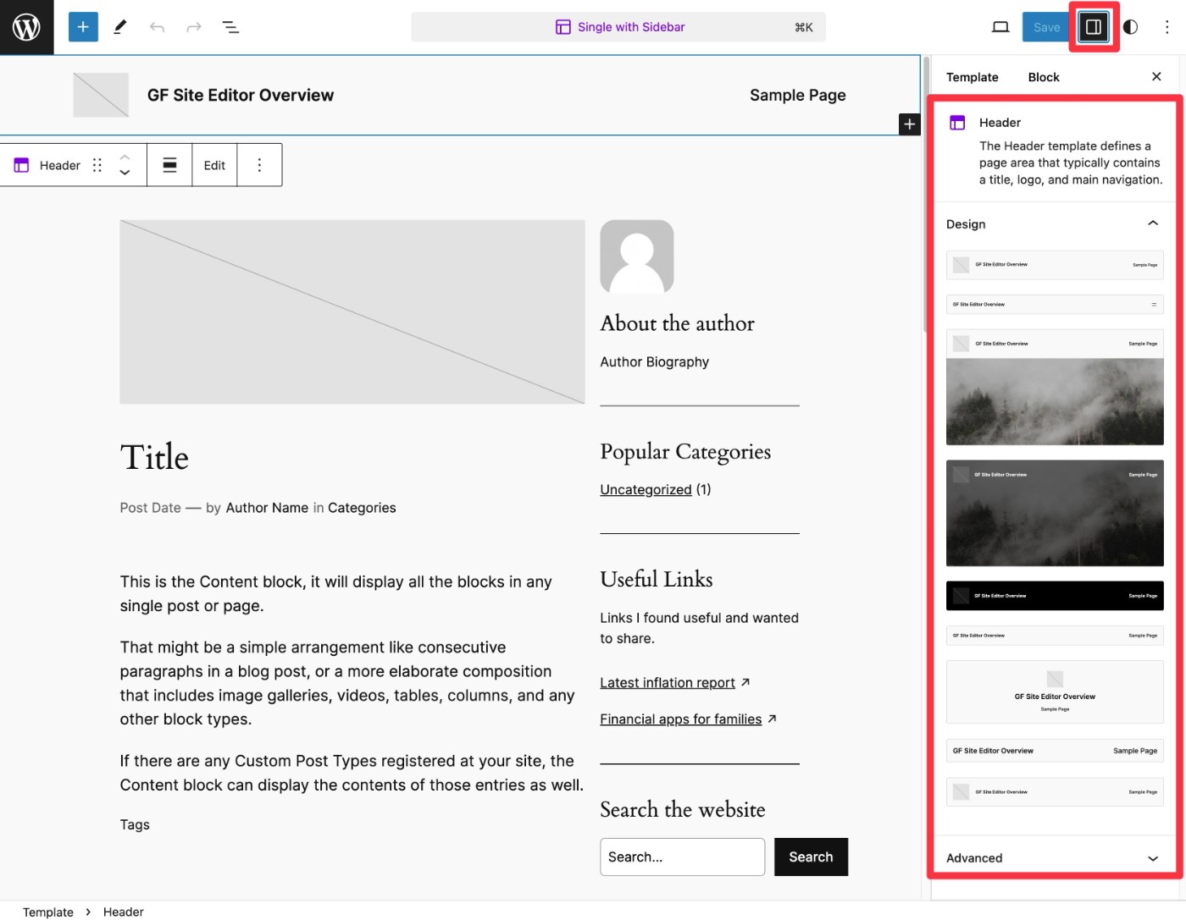Open the top bar Options menu
This screenshot has width=1186, height=920.
point(1167,27)
